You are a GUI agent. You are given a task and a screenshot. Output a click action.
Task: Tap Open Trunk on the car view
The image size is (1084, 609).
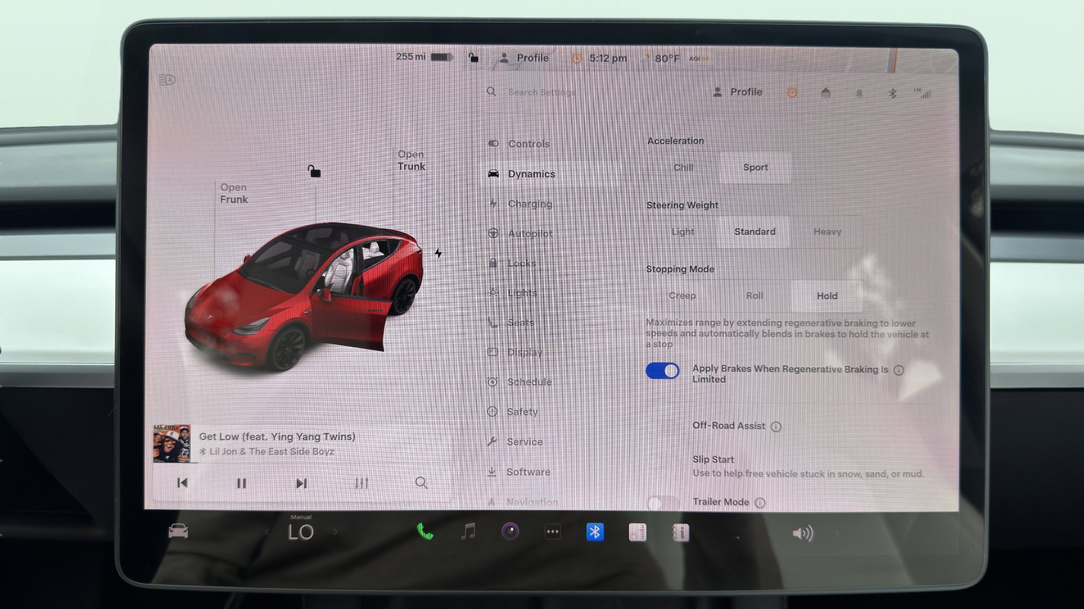coord(411,161)
